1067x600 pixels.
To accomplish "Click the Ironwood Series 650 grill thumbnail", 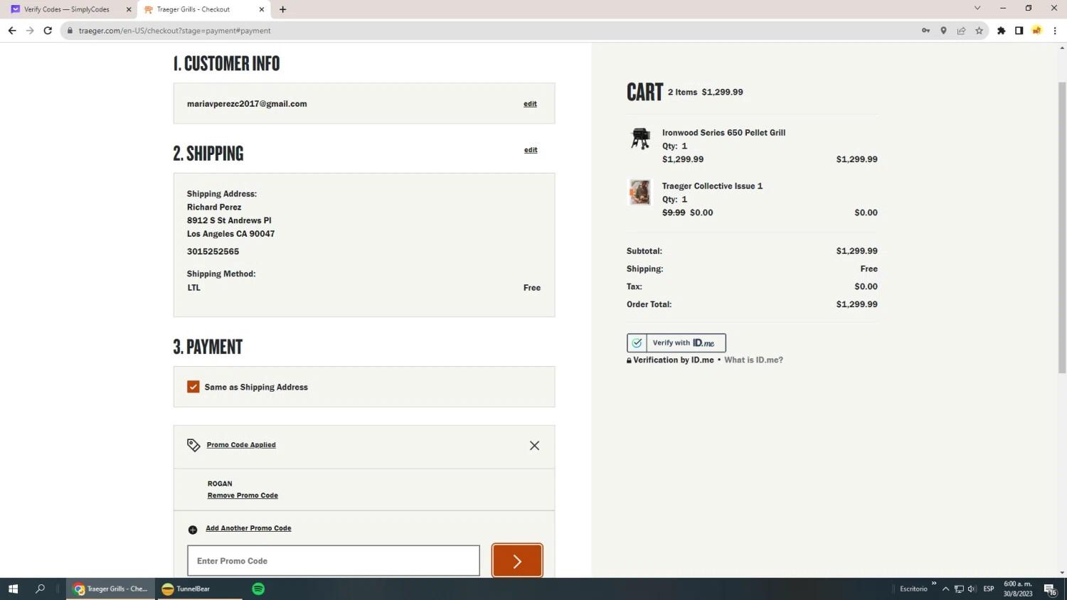I will click(640, 138).
